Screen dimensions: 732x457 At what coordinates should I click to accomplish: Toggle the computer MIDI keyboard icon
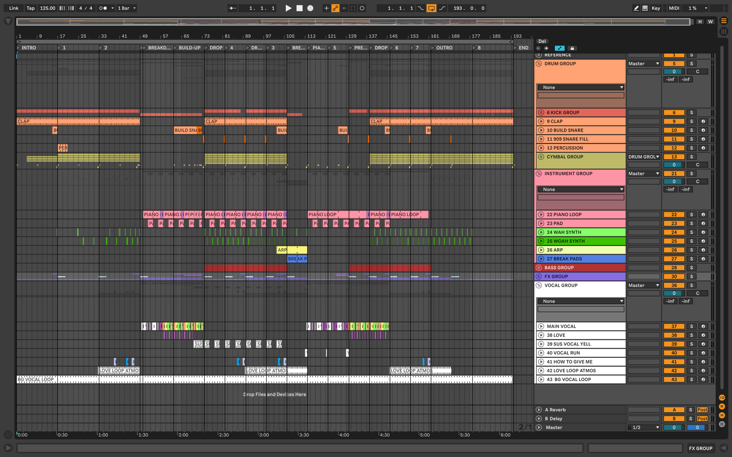coord(645,8)
